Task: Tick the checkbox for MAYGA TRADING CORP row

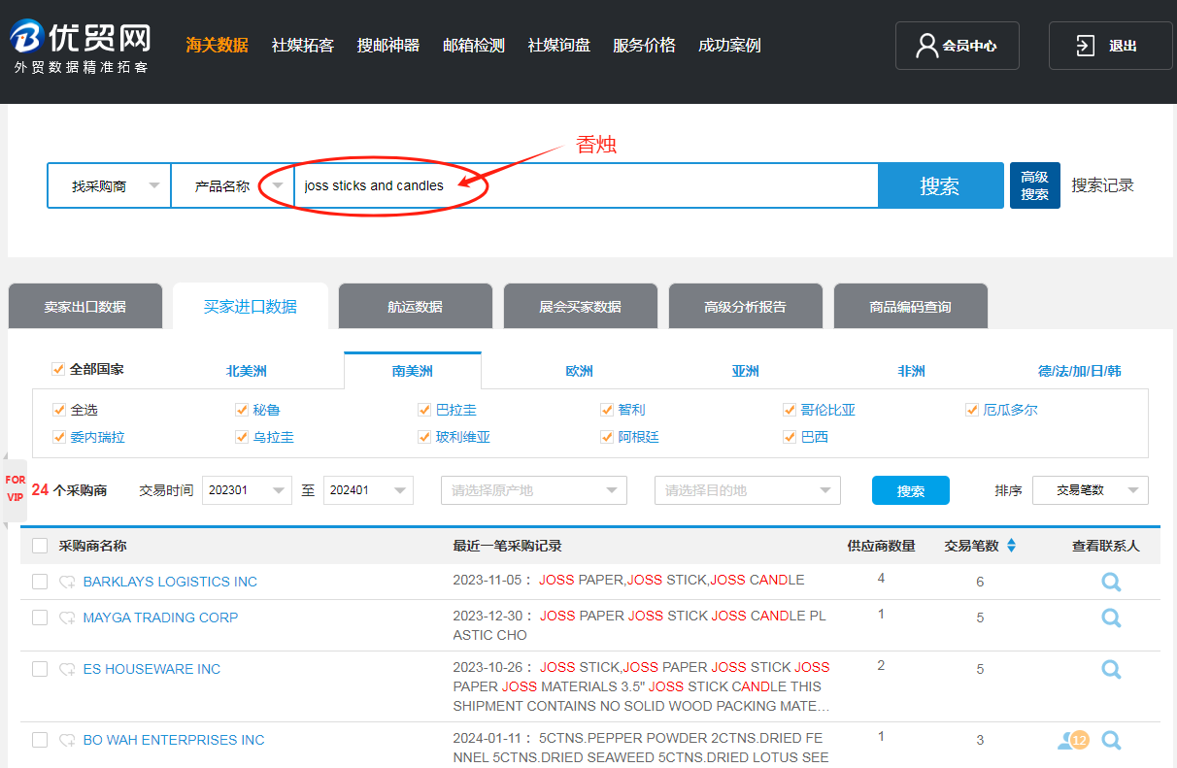Action: coord(40,617)
